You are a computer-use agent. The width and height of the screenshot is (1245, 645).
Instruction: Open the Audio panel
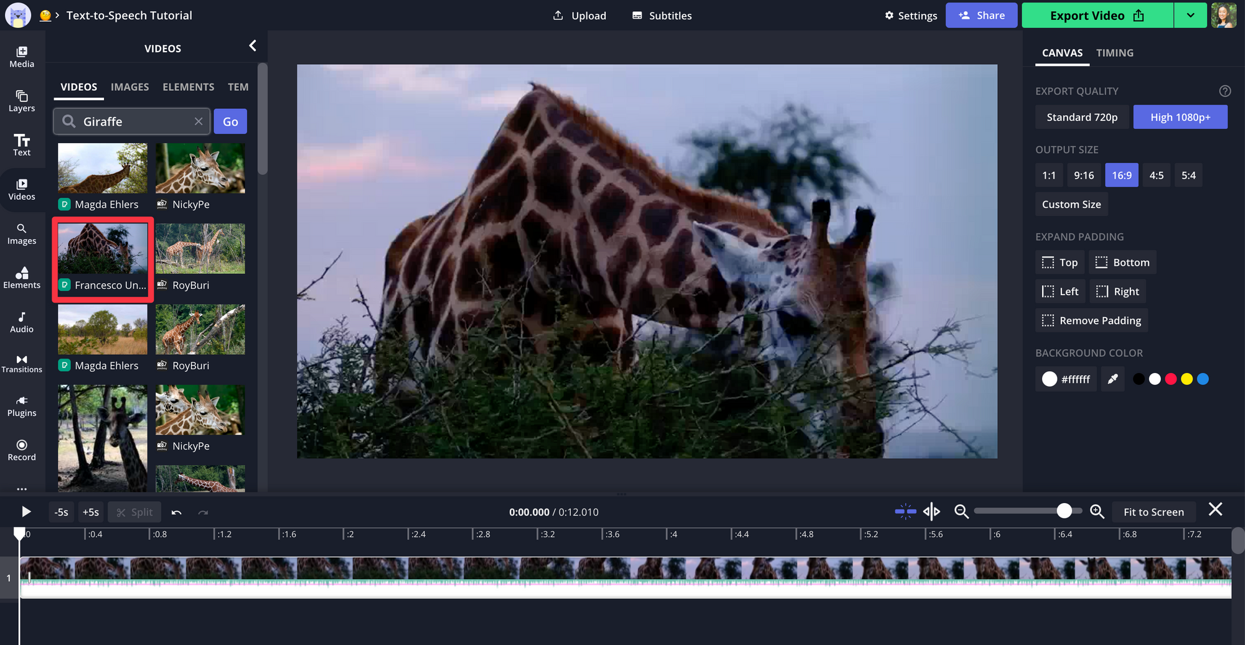click(x=22, y=322)
